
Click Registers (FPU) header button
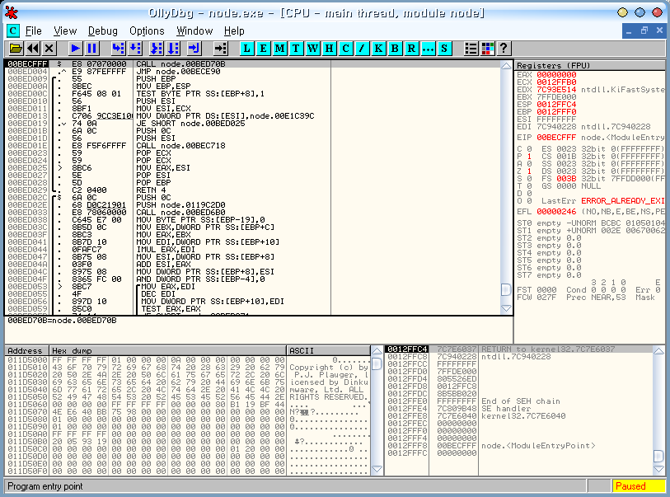(590, 65)
